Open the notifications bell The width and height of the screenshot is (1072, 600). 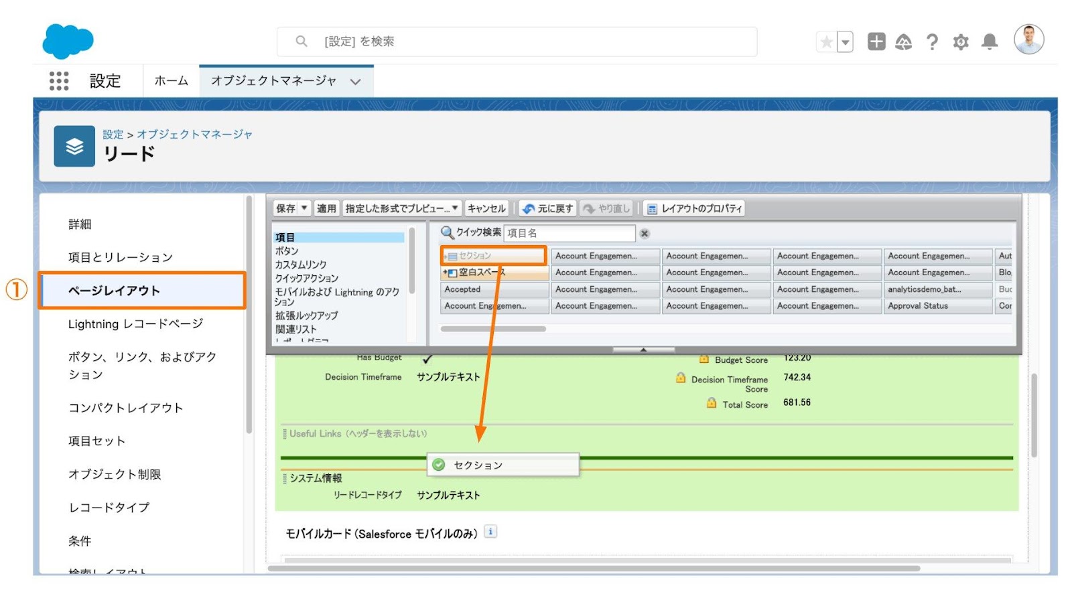pos(990,42)
